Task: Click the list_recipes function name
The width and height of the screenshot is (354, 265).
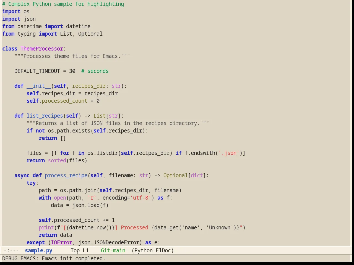Action: 45,116
